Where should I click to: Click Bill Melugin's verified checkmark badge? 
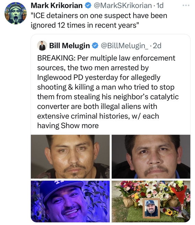coord(95,46)
